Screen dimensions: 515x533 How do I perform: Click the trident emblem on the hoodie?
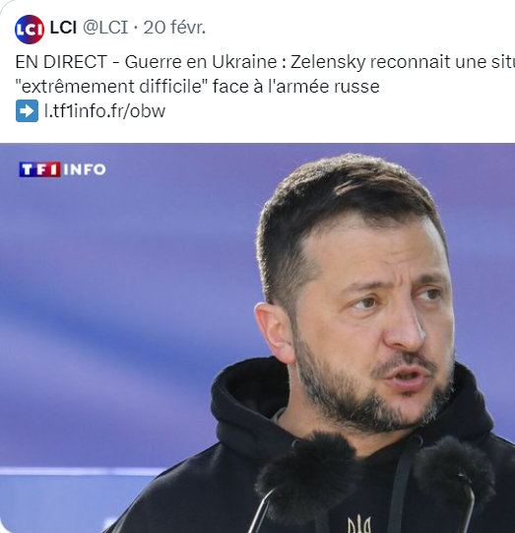point(359,524)
